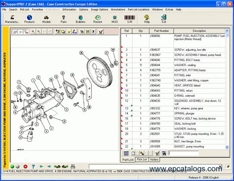
Task: Click the blue question mark in bottom toolbar
Action: [33, 167]
